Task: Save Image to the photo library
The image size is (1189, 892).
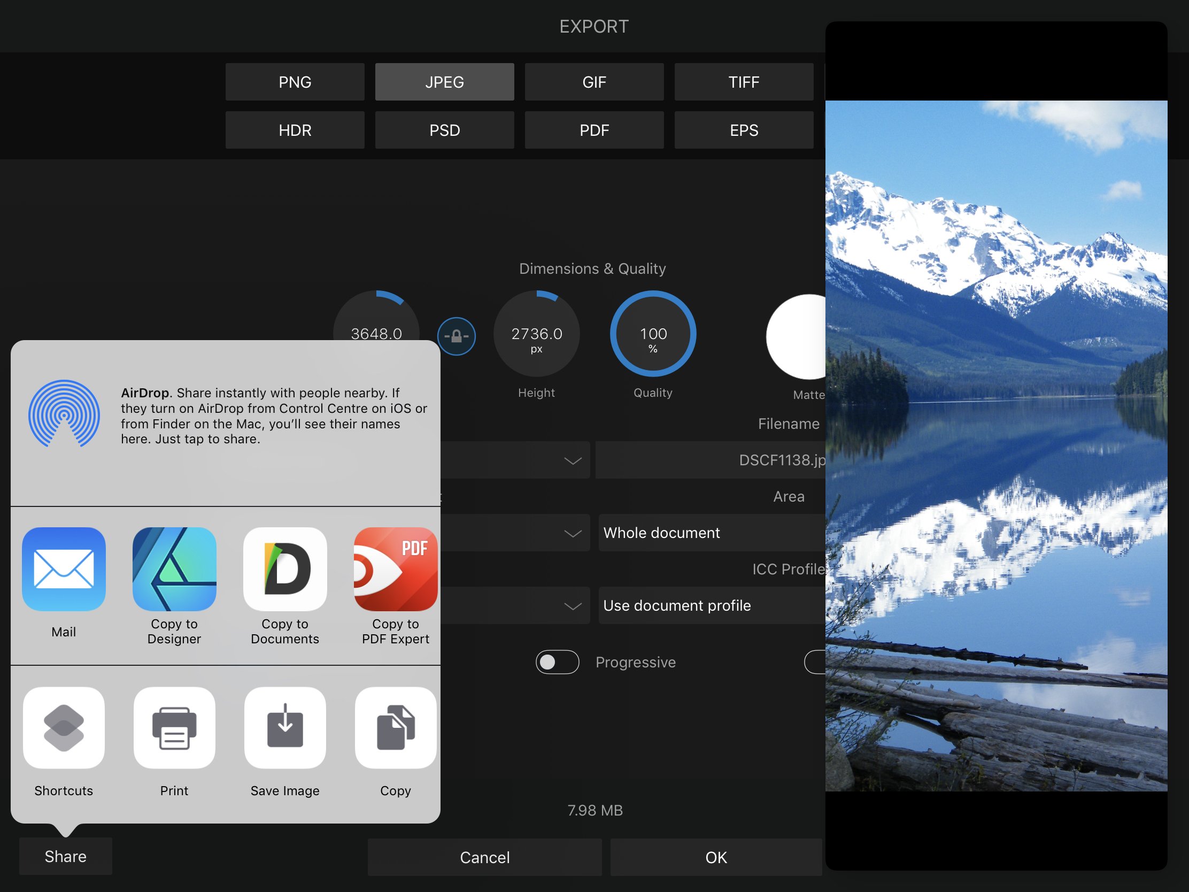Action: [x=285, y=727]
